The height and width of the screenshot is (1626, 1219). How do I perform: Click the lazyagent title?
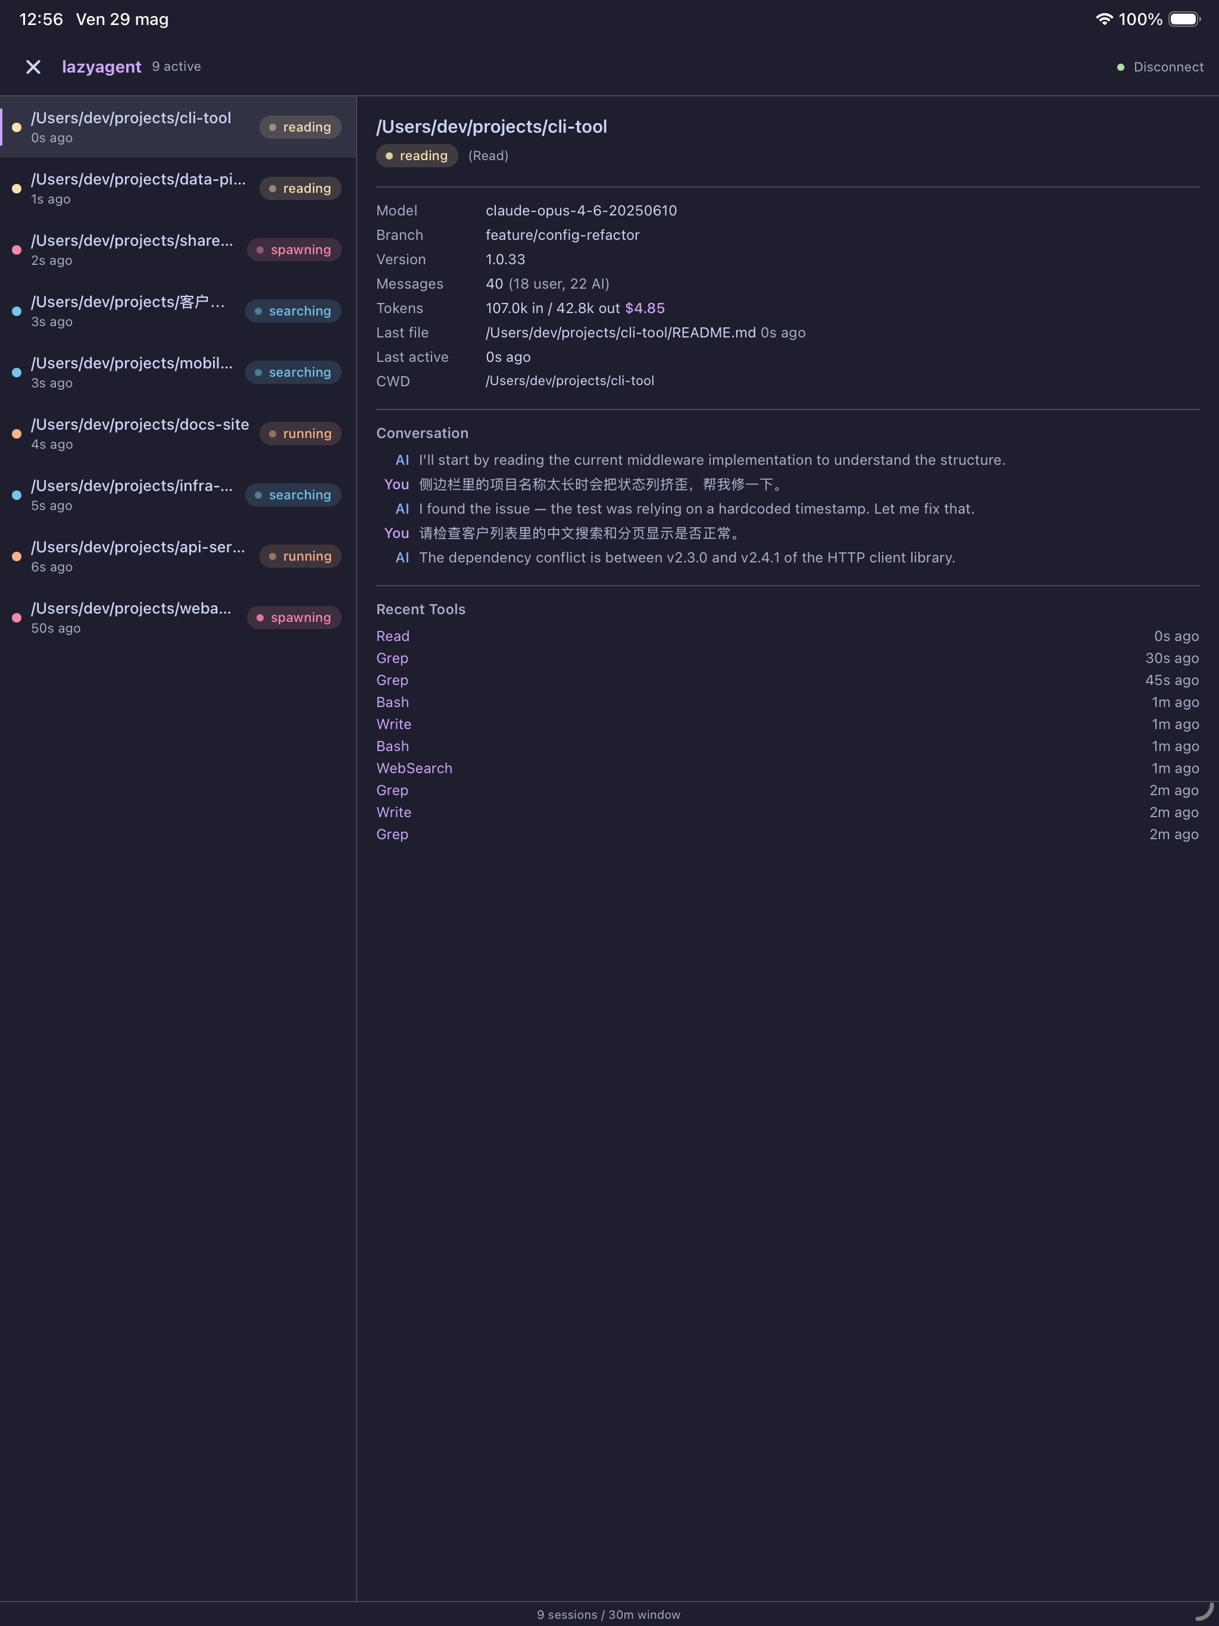click(101, 67)
